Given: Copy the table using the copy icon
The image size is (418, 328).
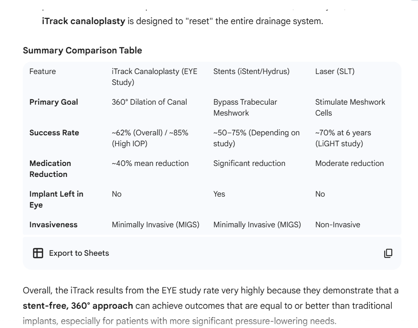Looking at the screenshot, I should (x=388, y=253).
